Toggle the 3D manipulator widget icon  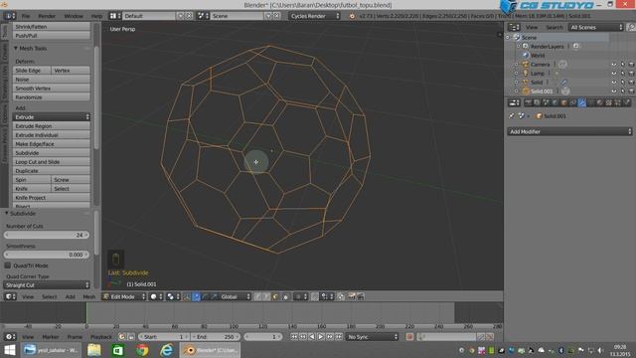click(x=187, y=296)
